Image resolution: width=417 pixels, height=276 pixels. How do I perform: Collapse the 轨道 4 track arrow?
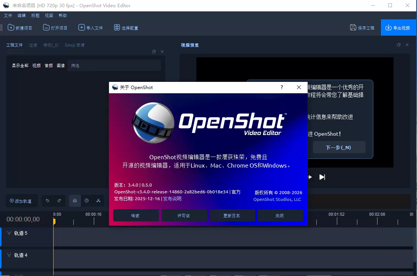pos(9,255)
